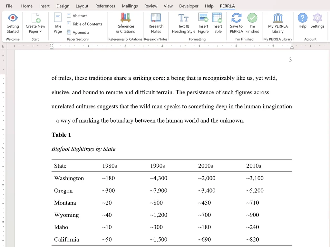Click the "Bigfoot Sightings by State" title

coord(83,149)
